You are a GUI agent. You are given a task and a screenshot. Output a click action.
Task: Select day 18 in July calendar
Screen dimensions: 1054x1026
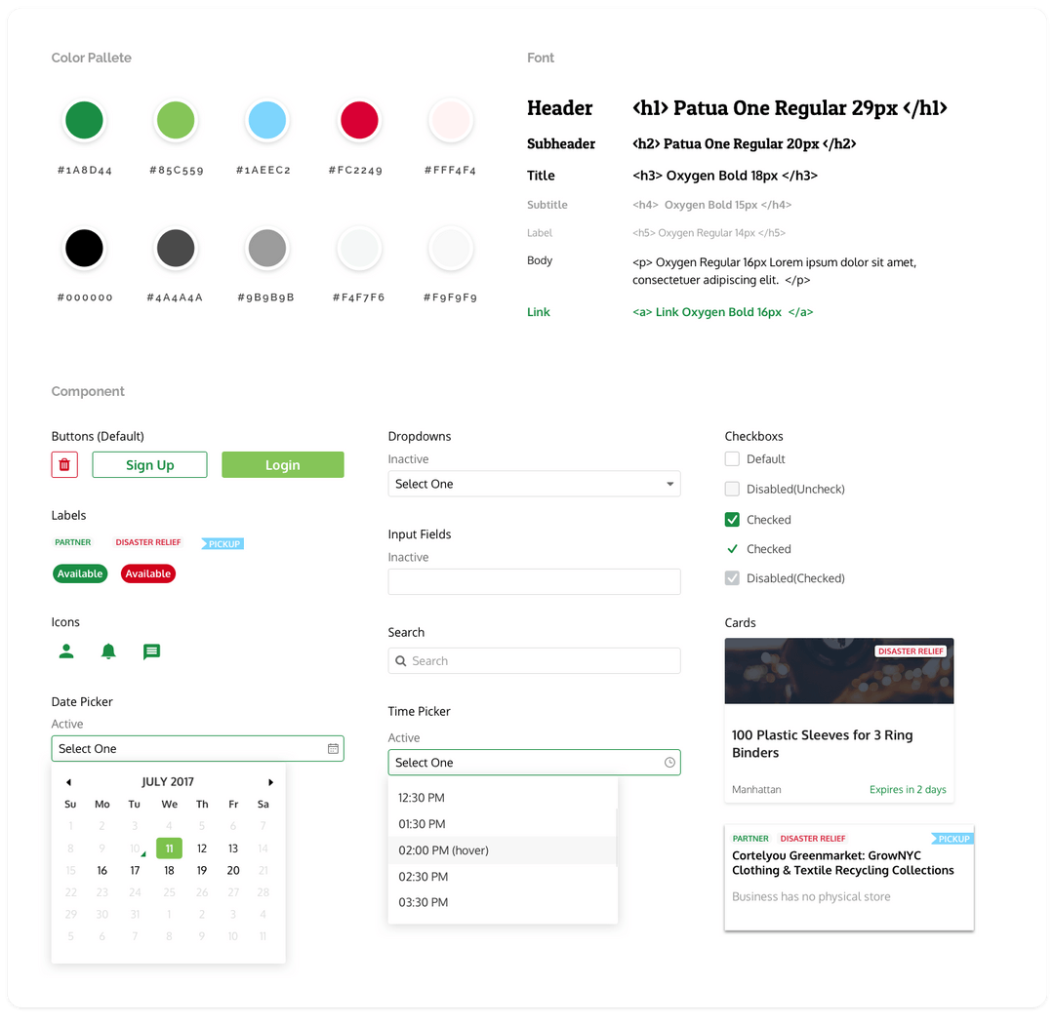point(169,871)
